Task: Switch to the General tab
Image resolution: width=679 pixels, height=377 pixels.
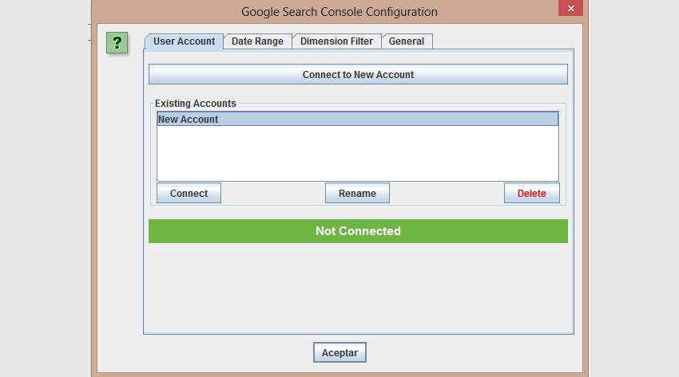Action: click(x=406, y=41)
